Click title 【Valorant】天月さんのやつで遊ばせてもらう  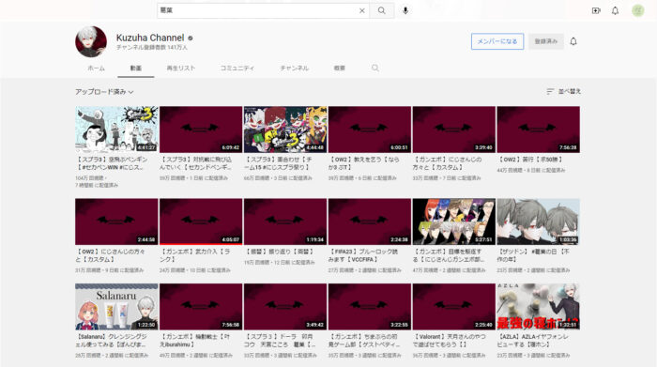coord(450,341)
